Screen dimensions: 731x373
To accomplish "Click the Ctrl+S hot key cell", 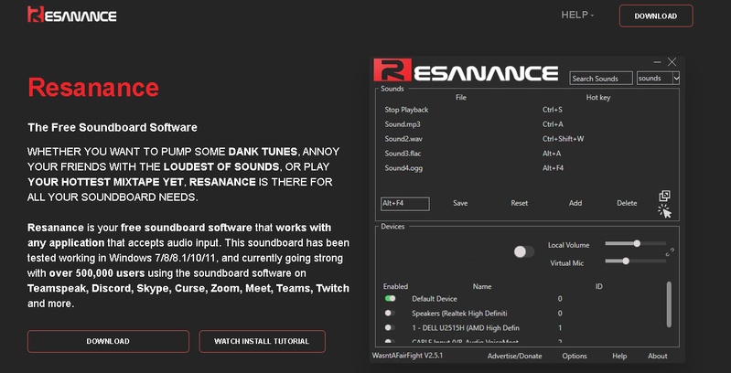I will point(553,110).
